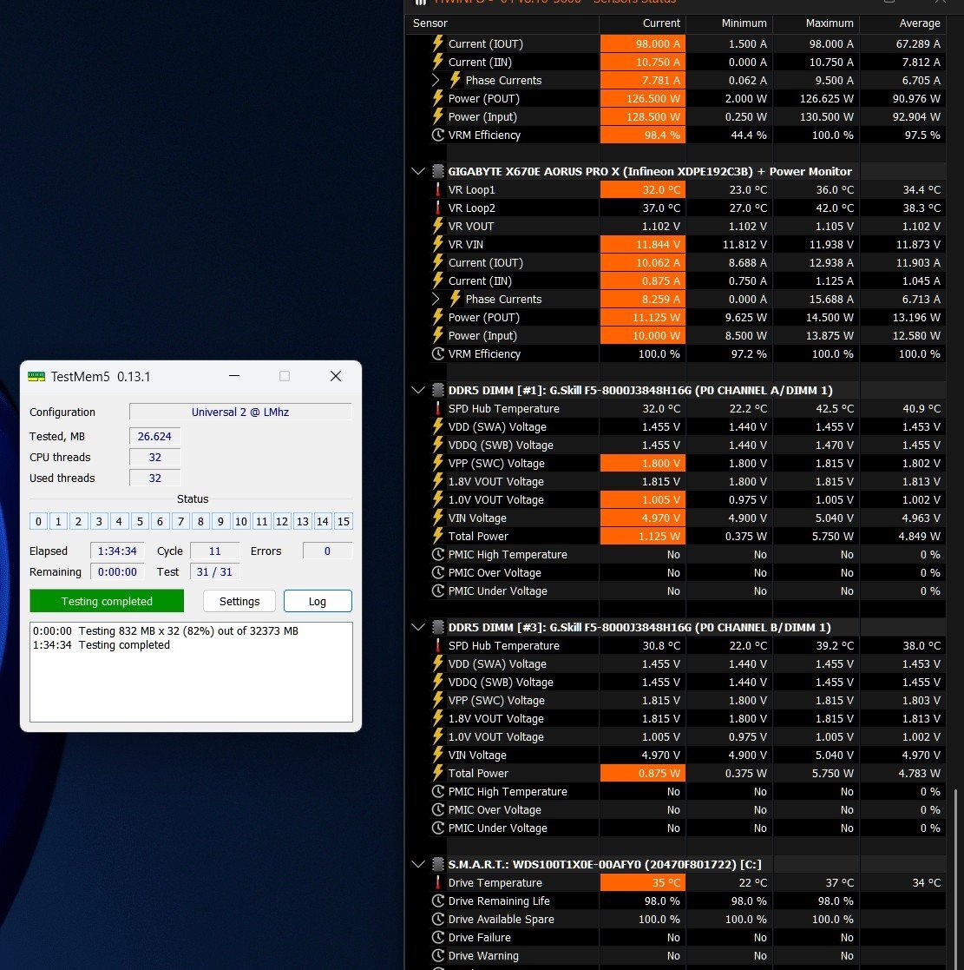Click the Minimum column header
This screenshot has height=970, width=964.
(x=730, y=23)
